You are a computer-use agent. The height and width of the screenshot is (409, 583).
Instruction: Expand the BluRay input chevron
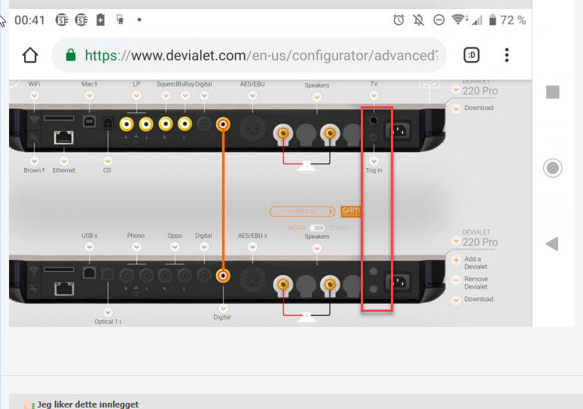[185, 96]
